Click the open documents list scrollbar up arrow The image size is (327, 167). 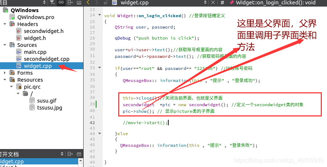pyautogui.click(x=81, y=161)
